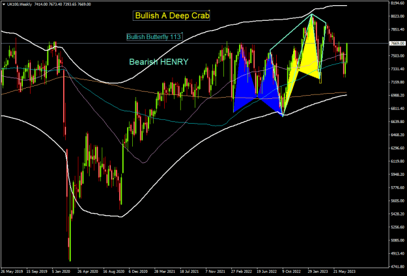
Task: Click the 8194.60 price axis value
Action: click(x=398, y=3)
